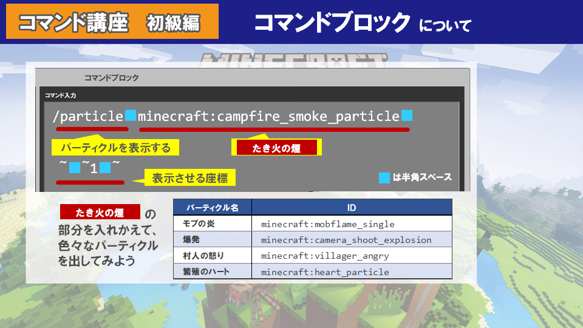Click the minecraft:camera_shoot_explosion cell
Viewport: 583px width, 328px height.
pos(352,240)
